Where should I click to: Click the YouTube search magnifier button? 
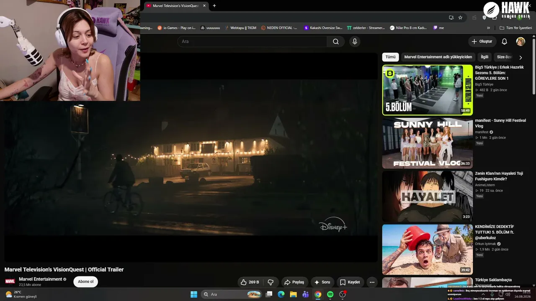tap(336, 41)
